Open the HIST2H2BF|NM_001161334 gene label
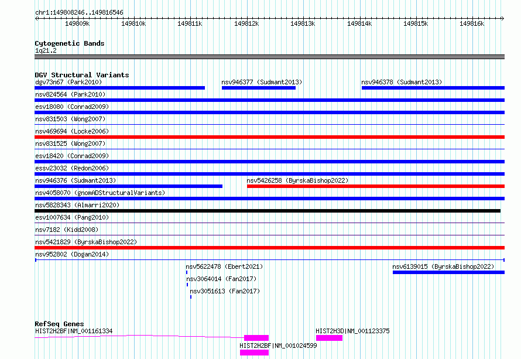The height and width of the screenshot is (359, 521). click(74, 331)
